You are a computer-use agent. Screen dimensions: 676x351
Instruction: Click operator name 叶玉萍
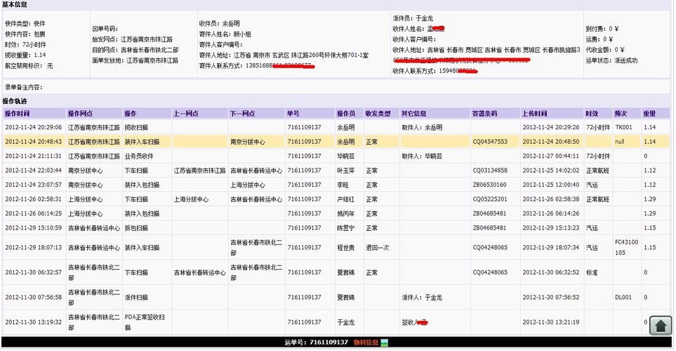[x=346, y=171]
